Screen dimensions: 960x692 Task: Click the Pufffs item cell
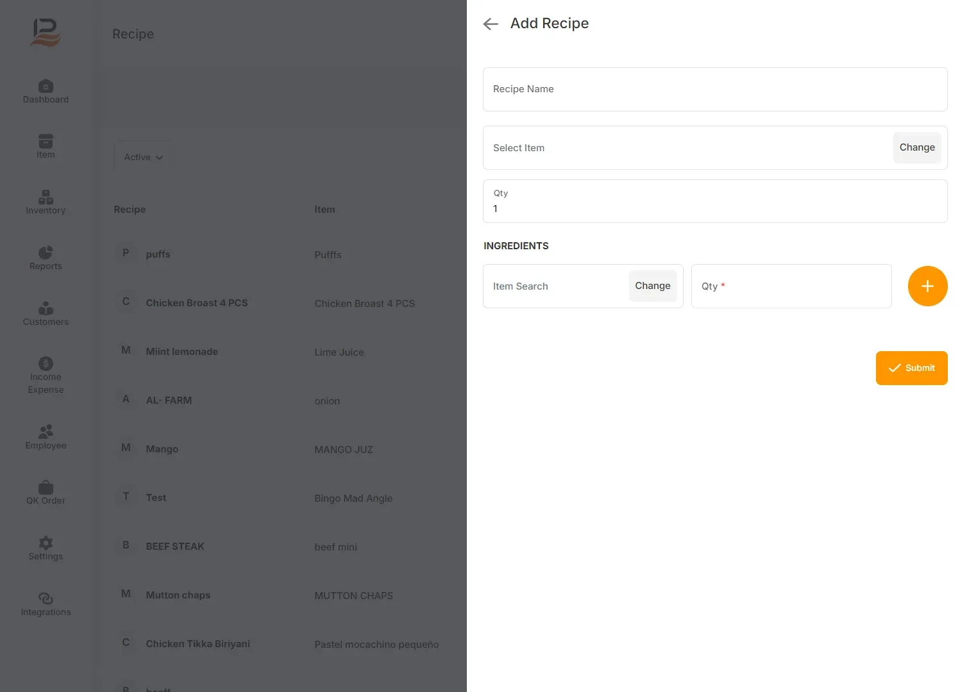tap(328, 255)
